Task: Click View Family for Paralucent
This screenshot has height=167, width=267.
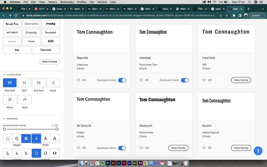Action: [178, 148]
